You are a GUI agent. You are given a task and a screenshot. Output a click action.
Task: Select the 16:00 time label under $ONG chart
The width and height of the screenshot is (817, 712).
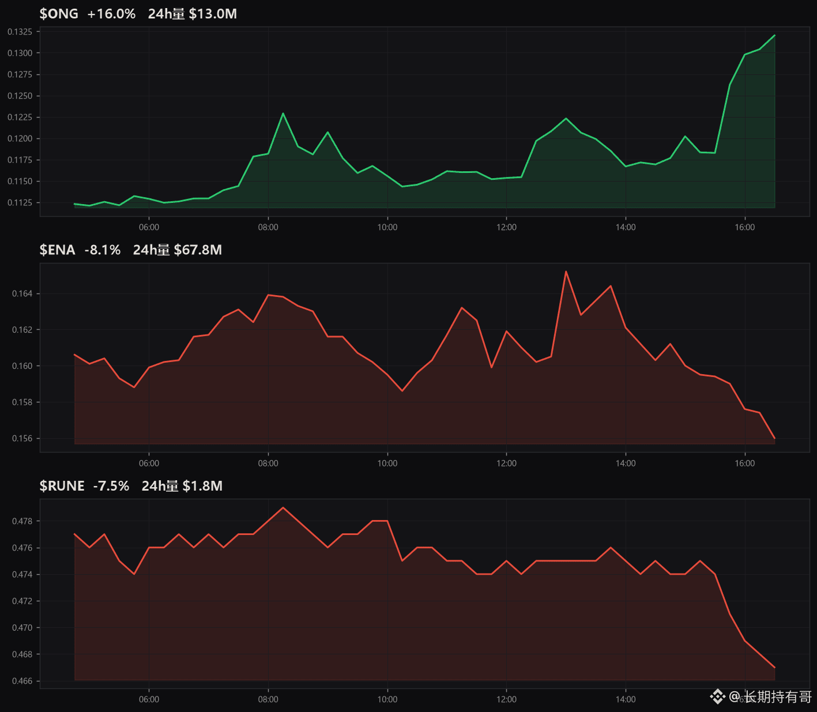(x=745, y=227)
